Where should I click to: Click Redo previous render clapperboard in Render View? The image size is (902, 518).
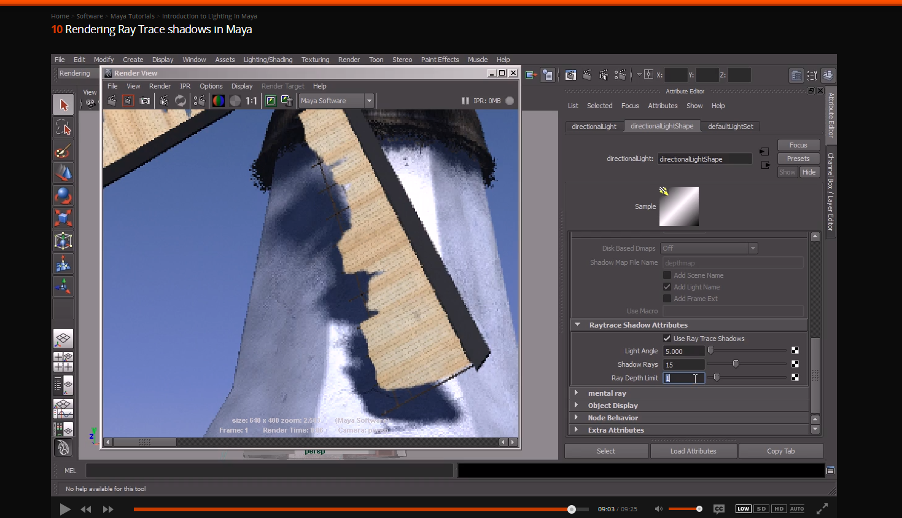click(112, 101)
